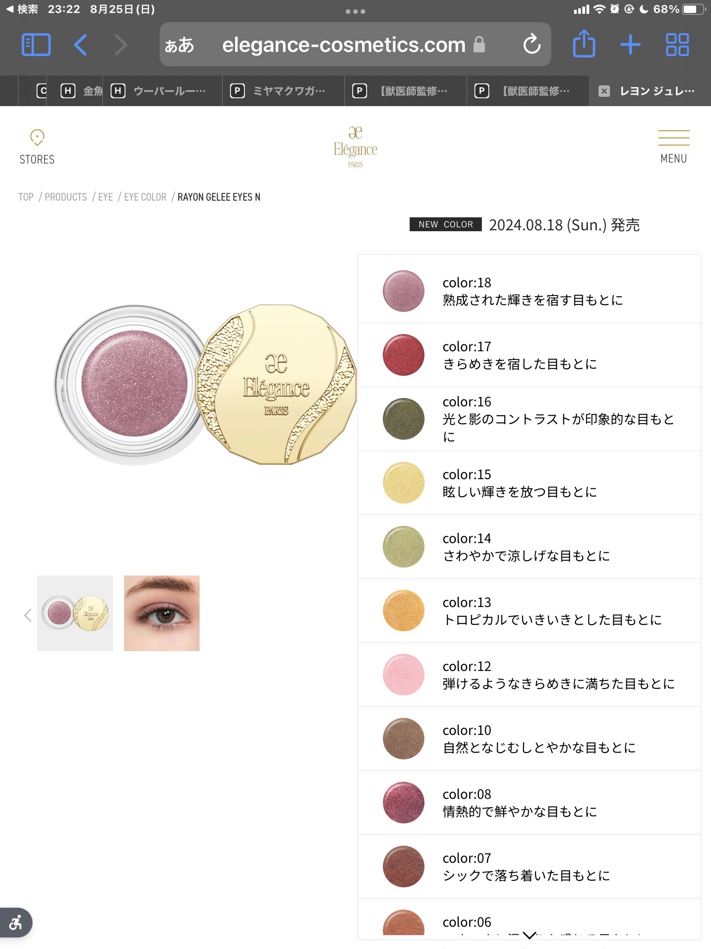Tap the accessibility icon button
The height and width of the screenshot is (949, 711).
(16, 922)
